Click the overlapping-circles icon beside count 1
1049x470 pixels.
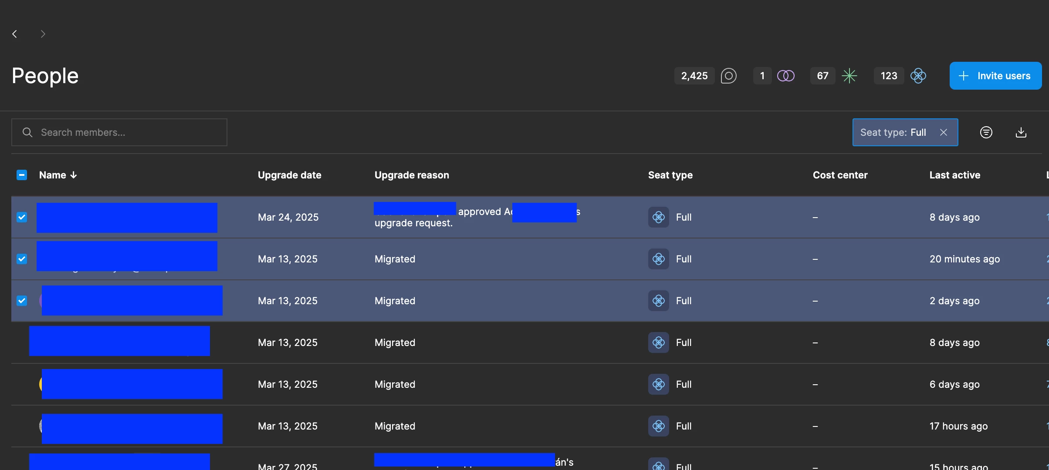click(x=786, y=76)
